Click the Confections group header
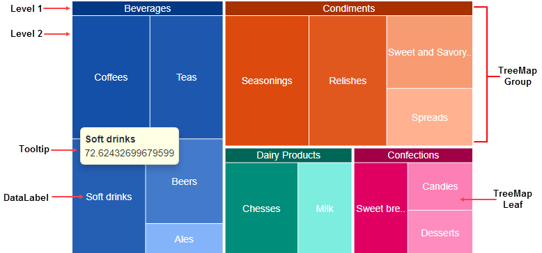Image resolution: width=542 pixels, height=253 pixels. coord(413,155)
